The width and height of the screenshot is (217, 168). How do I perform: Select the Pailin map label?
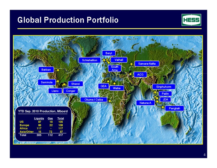165,94
